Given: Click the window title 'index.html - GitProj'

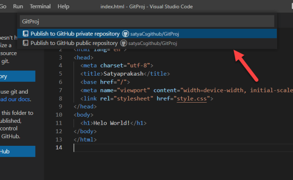Looking at the screenshot, I should pyautogui.click(x=123, y=7).
